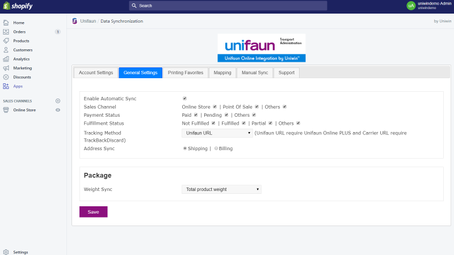454x255 pixels.
Task: View online store via eye icon
Action: pyautogui.click(x=58, y=110)
